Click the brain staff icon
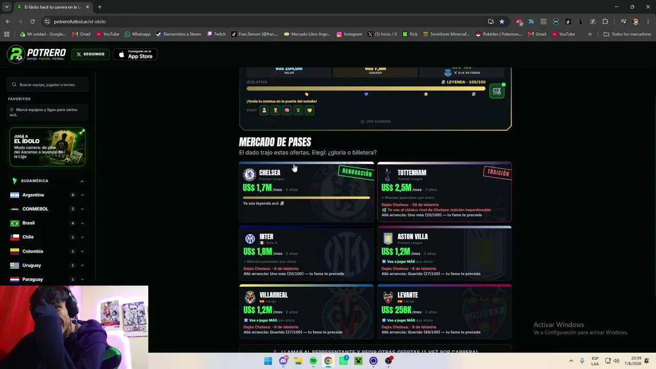The image size is (656, 369). (x=287, y=110)
